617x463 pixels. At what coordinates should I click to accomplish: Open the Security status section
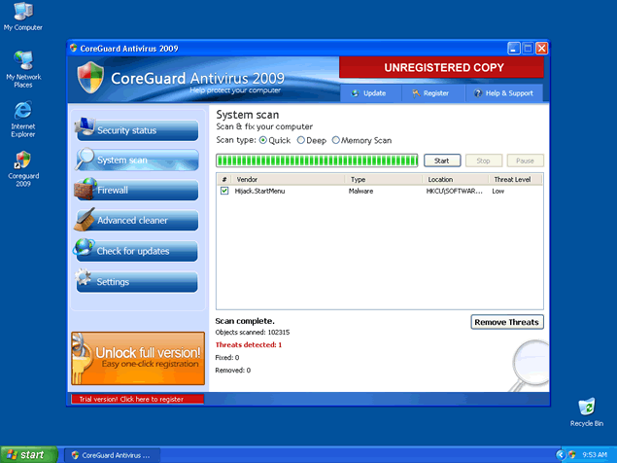click(136, 130)
